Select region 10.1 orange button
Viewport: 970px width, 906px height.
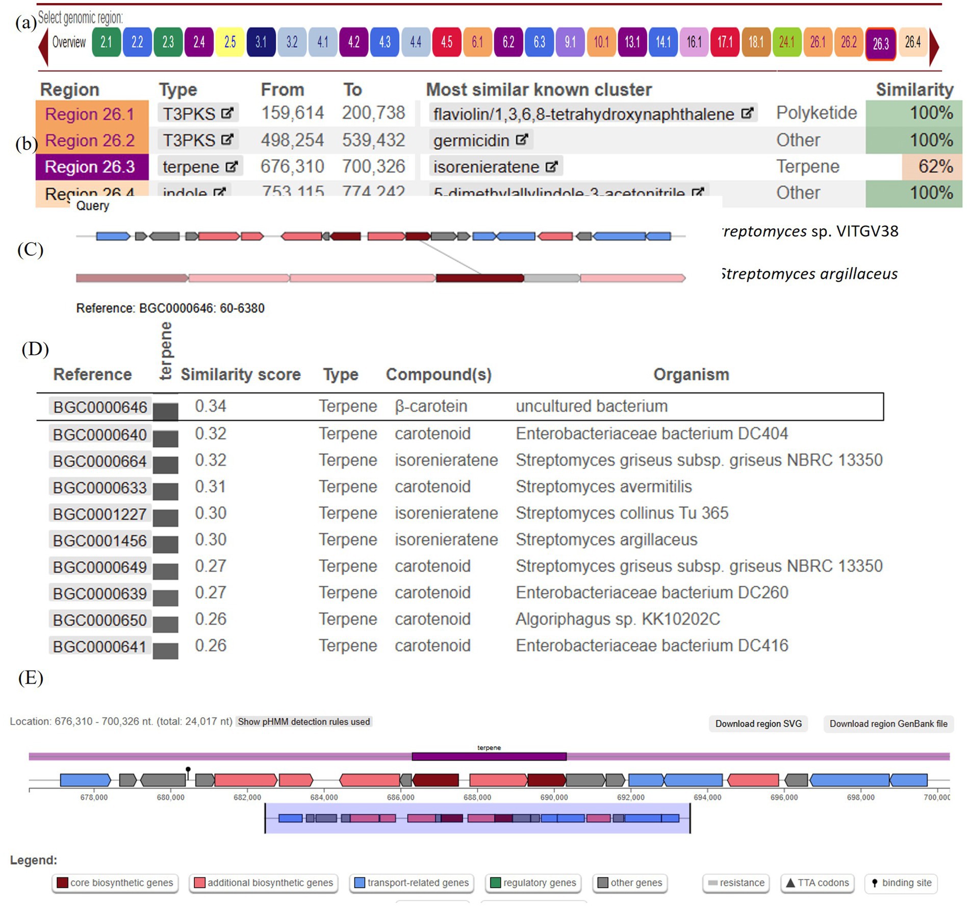[601, 42]
